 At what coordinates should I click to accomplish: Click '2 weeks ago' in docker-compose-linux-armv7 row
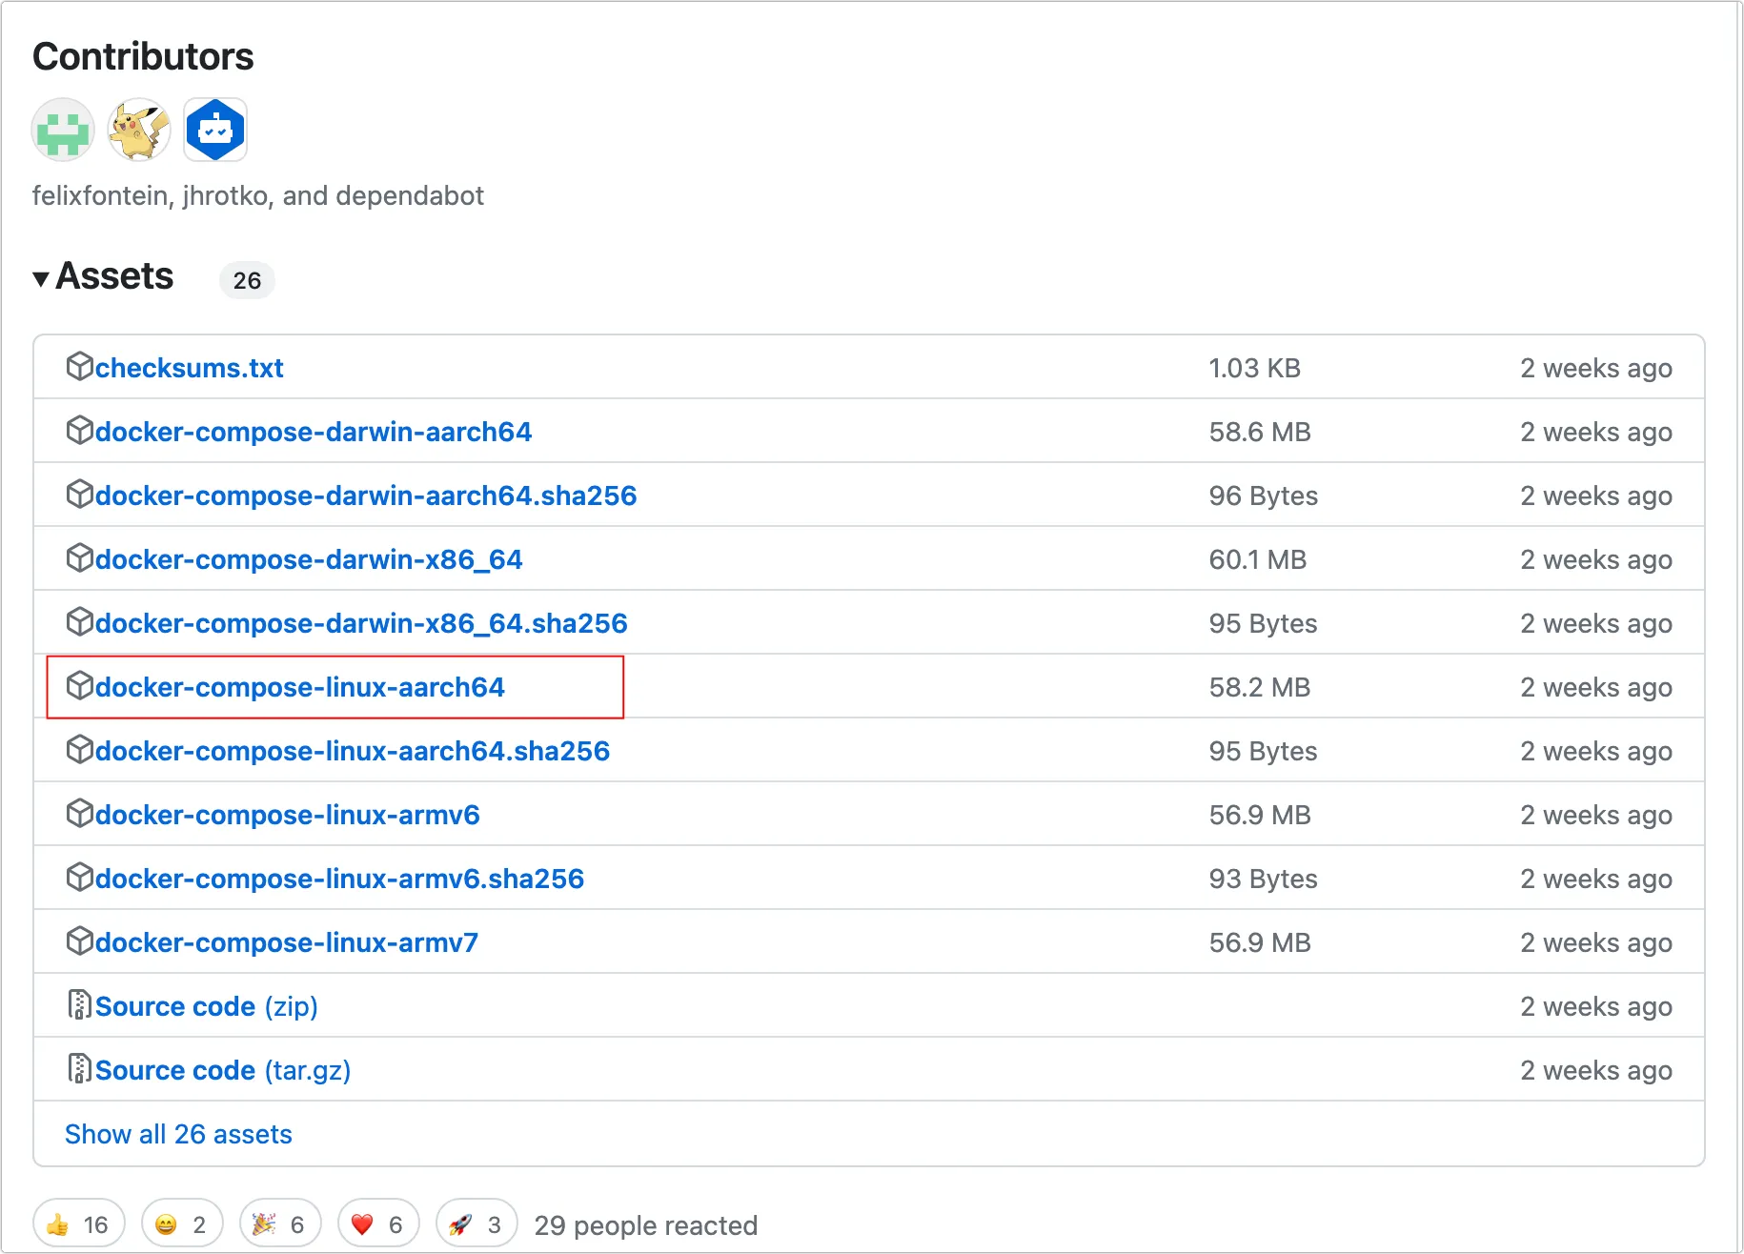point(1596,942)
